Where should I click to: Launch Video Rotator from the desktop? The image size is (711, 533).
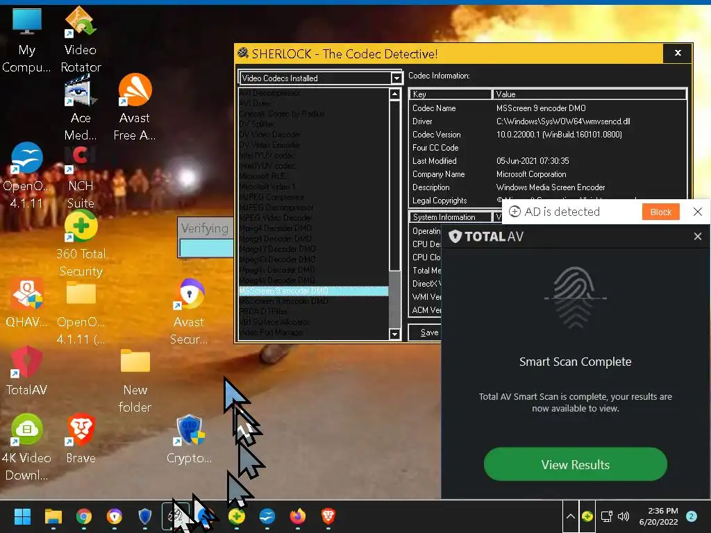coord(81,40)
